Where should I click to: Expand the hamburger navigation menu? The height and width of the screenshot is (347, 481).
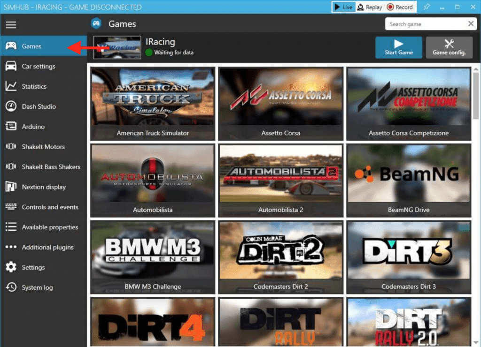[x=11, y=25]
